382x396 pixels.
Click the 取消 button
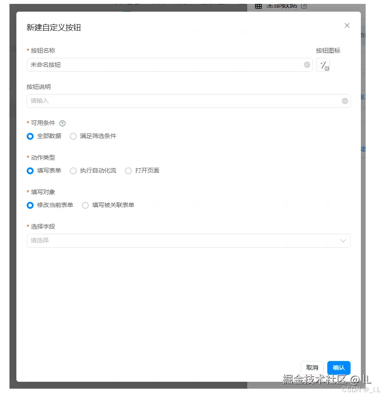pos(312,368)
